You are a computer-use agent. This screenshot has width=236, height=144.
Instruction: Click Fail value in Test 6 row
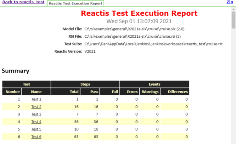pos(117,137)
